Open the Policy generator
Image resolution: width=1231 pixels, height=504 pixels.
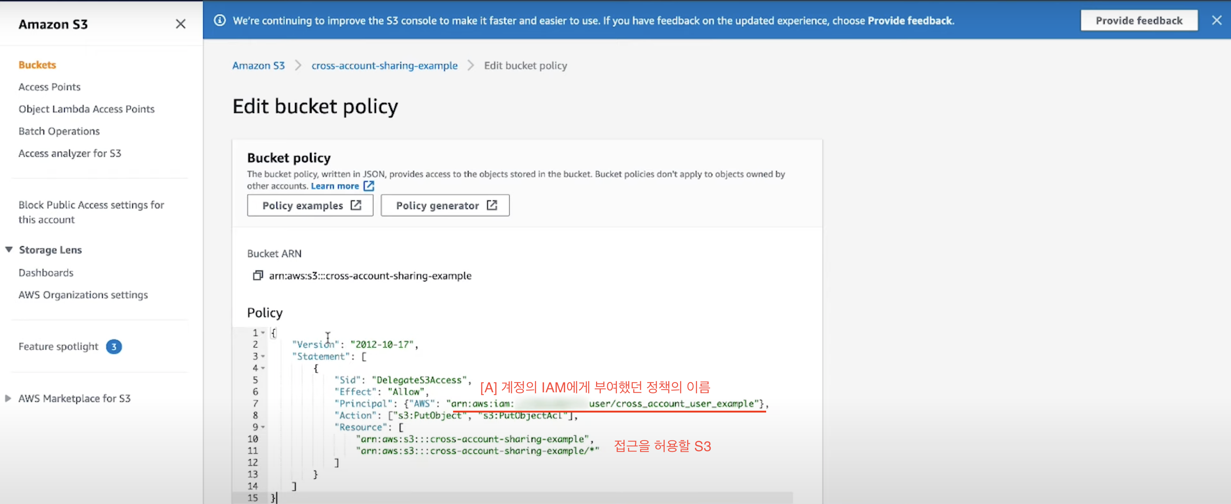tap(444, 205)
